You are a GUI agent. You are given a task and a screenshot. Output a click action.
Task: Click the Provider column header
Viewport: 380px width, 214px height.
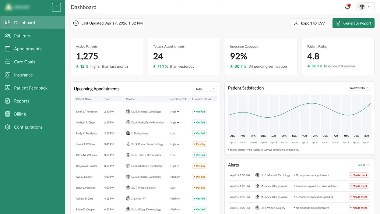coord(131,99)
